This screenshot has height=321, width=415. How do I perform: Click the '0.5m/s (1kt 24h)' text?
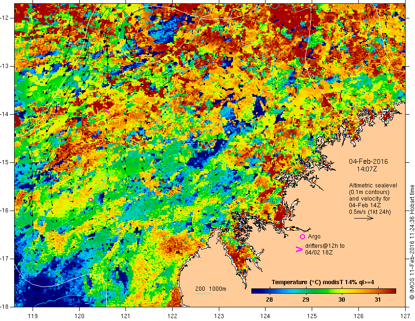coord(370,212)
